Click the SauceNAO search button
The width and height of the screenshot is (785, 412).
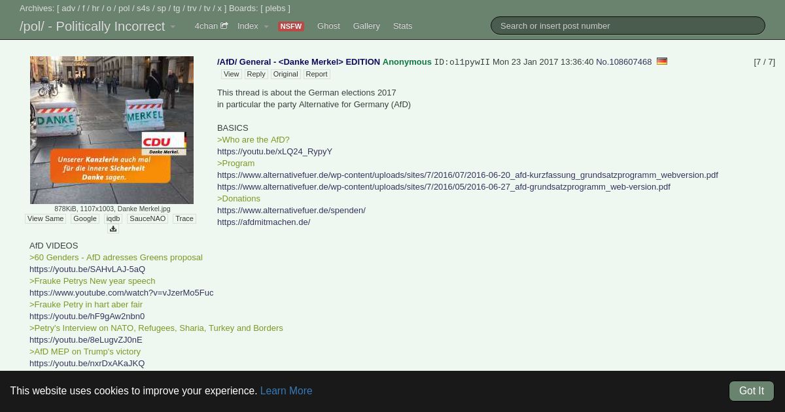[148, 218]
